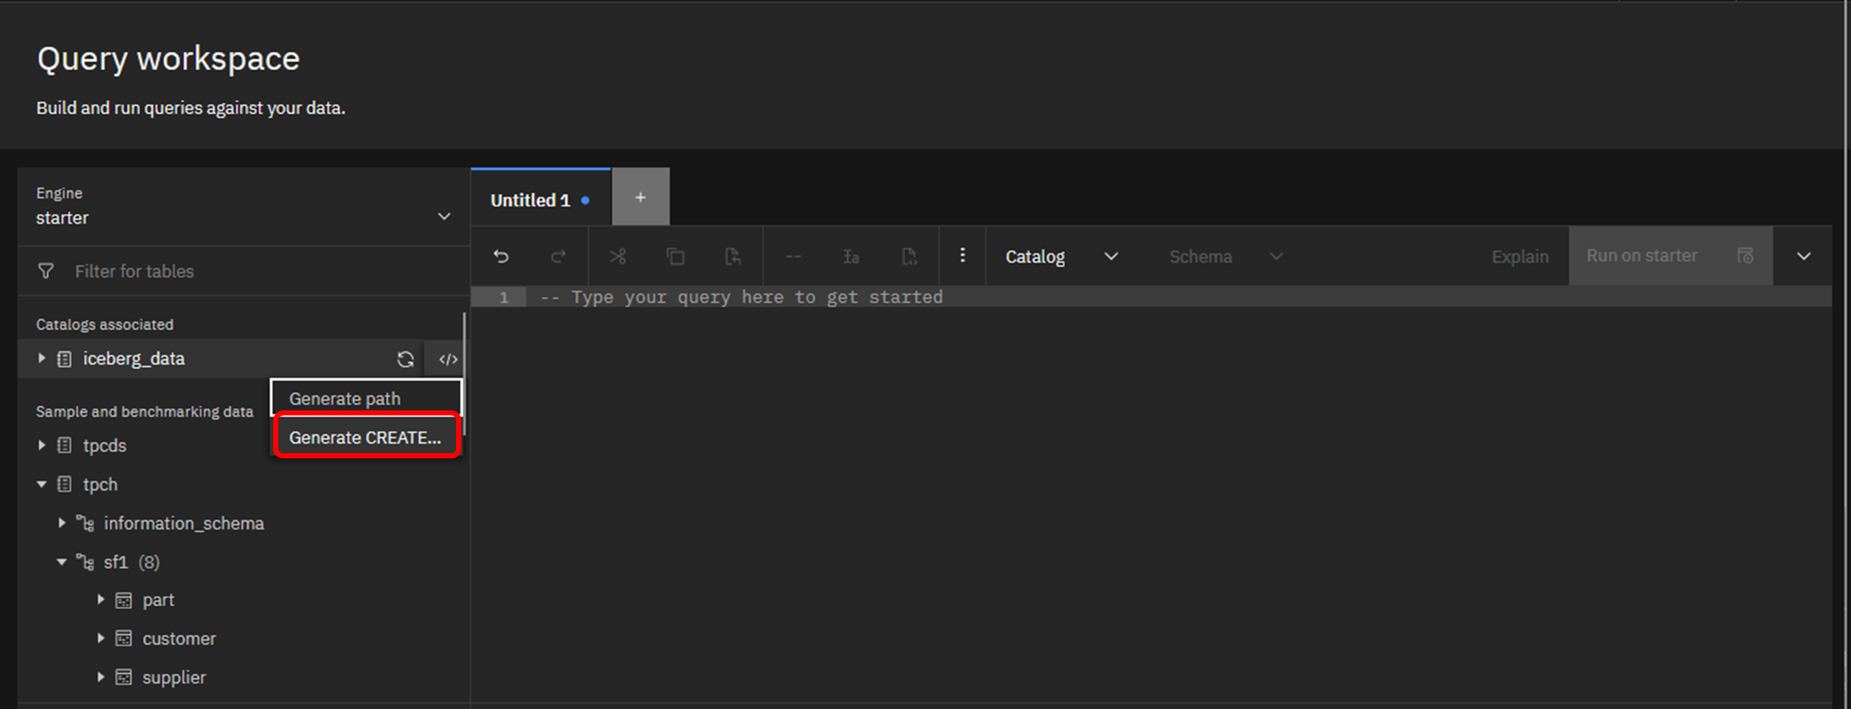Open the vertical three-dot overflow menu
The width and height of the screenshot is (1851, 709).
click(x=962, y=256)
